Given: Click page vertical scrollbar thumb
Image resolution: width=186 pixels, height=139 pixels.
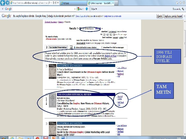Looking at the screenshot, I should click(x=185, y=44).
